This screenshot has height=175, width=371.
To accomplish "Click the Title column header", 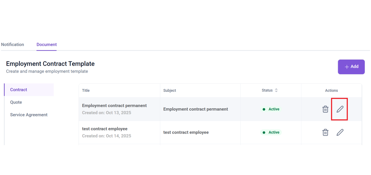I will point(86,90).
